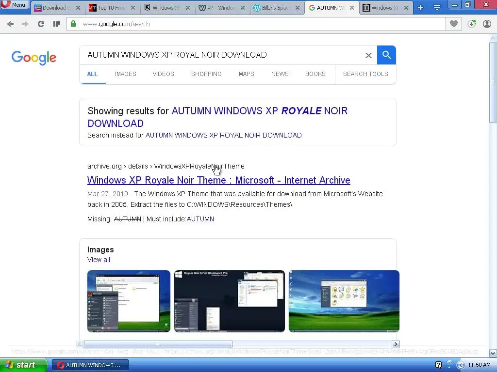This screenshot has width=497, height=372.
Task: Click inside the Google search box
Action: tap(222, 55)
